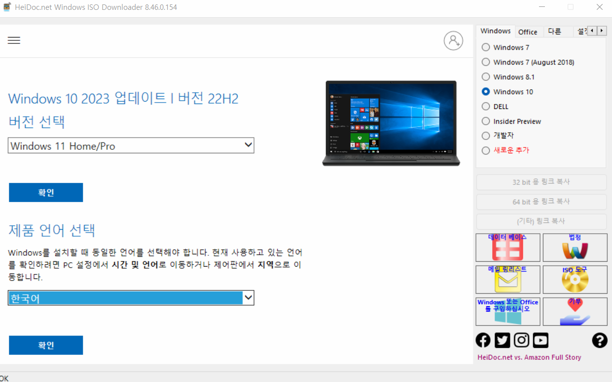Click the help question mark icon
This screenshot has height=382, width=612.
point(600,340)
